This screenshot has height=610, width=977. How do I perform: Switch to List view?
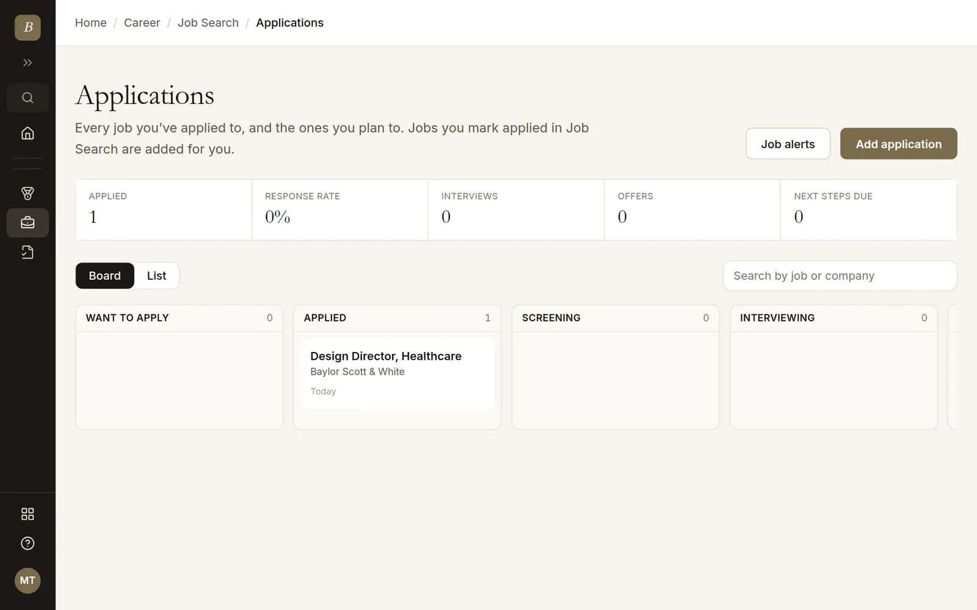[156, 276]
